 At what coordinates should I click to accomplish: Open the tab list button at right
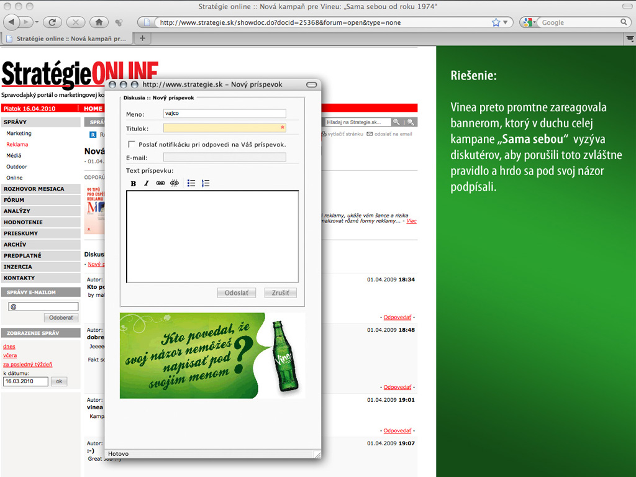point(630,39)
